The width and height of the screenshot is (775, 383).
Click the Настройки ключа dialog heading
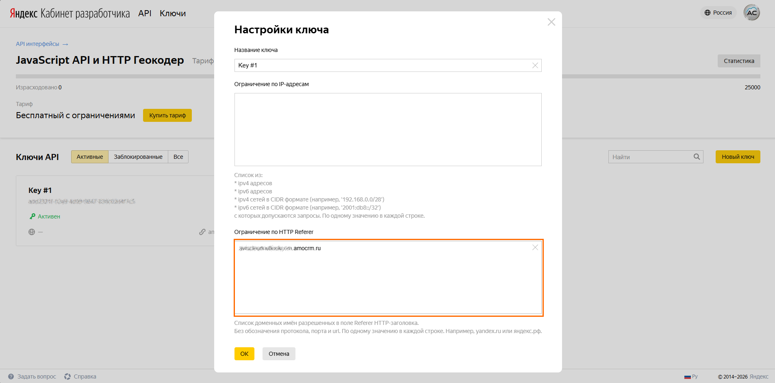point(281,30)
